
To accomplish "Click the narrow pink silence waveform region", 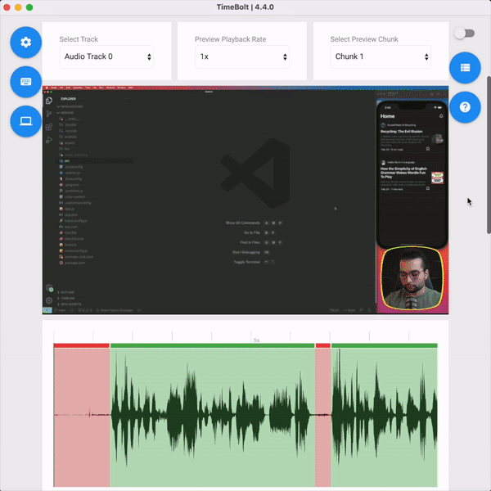I will click(x=323, y=417).
